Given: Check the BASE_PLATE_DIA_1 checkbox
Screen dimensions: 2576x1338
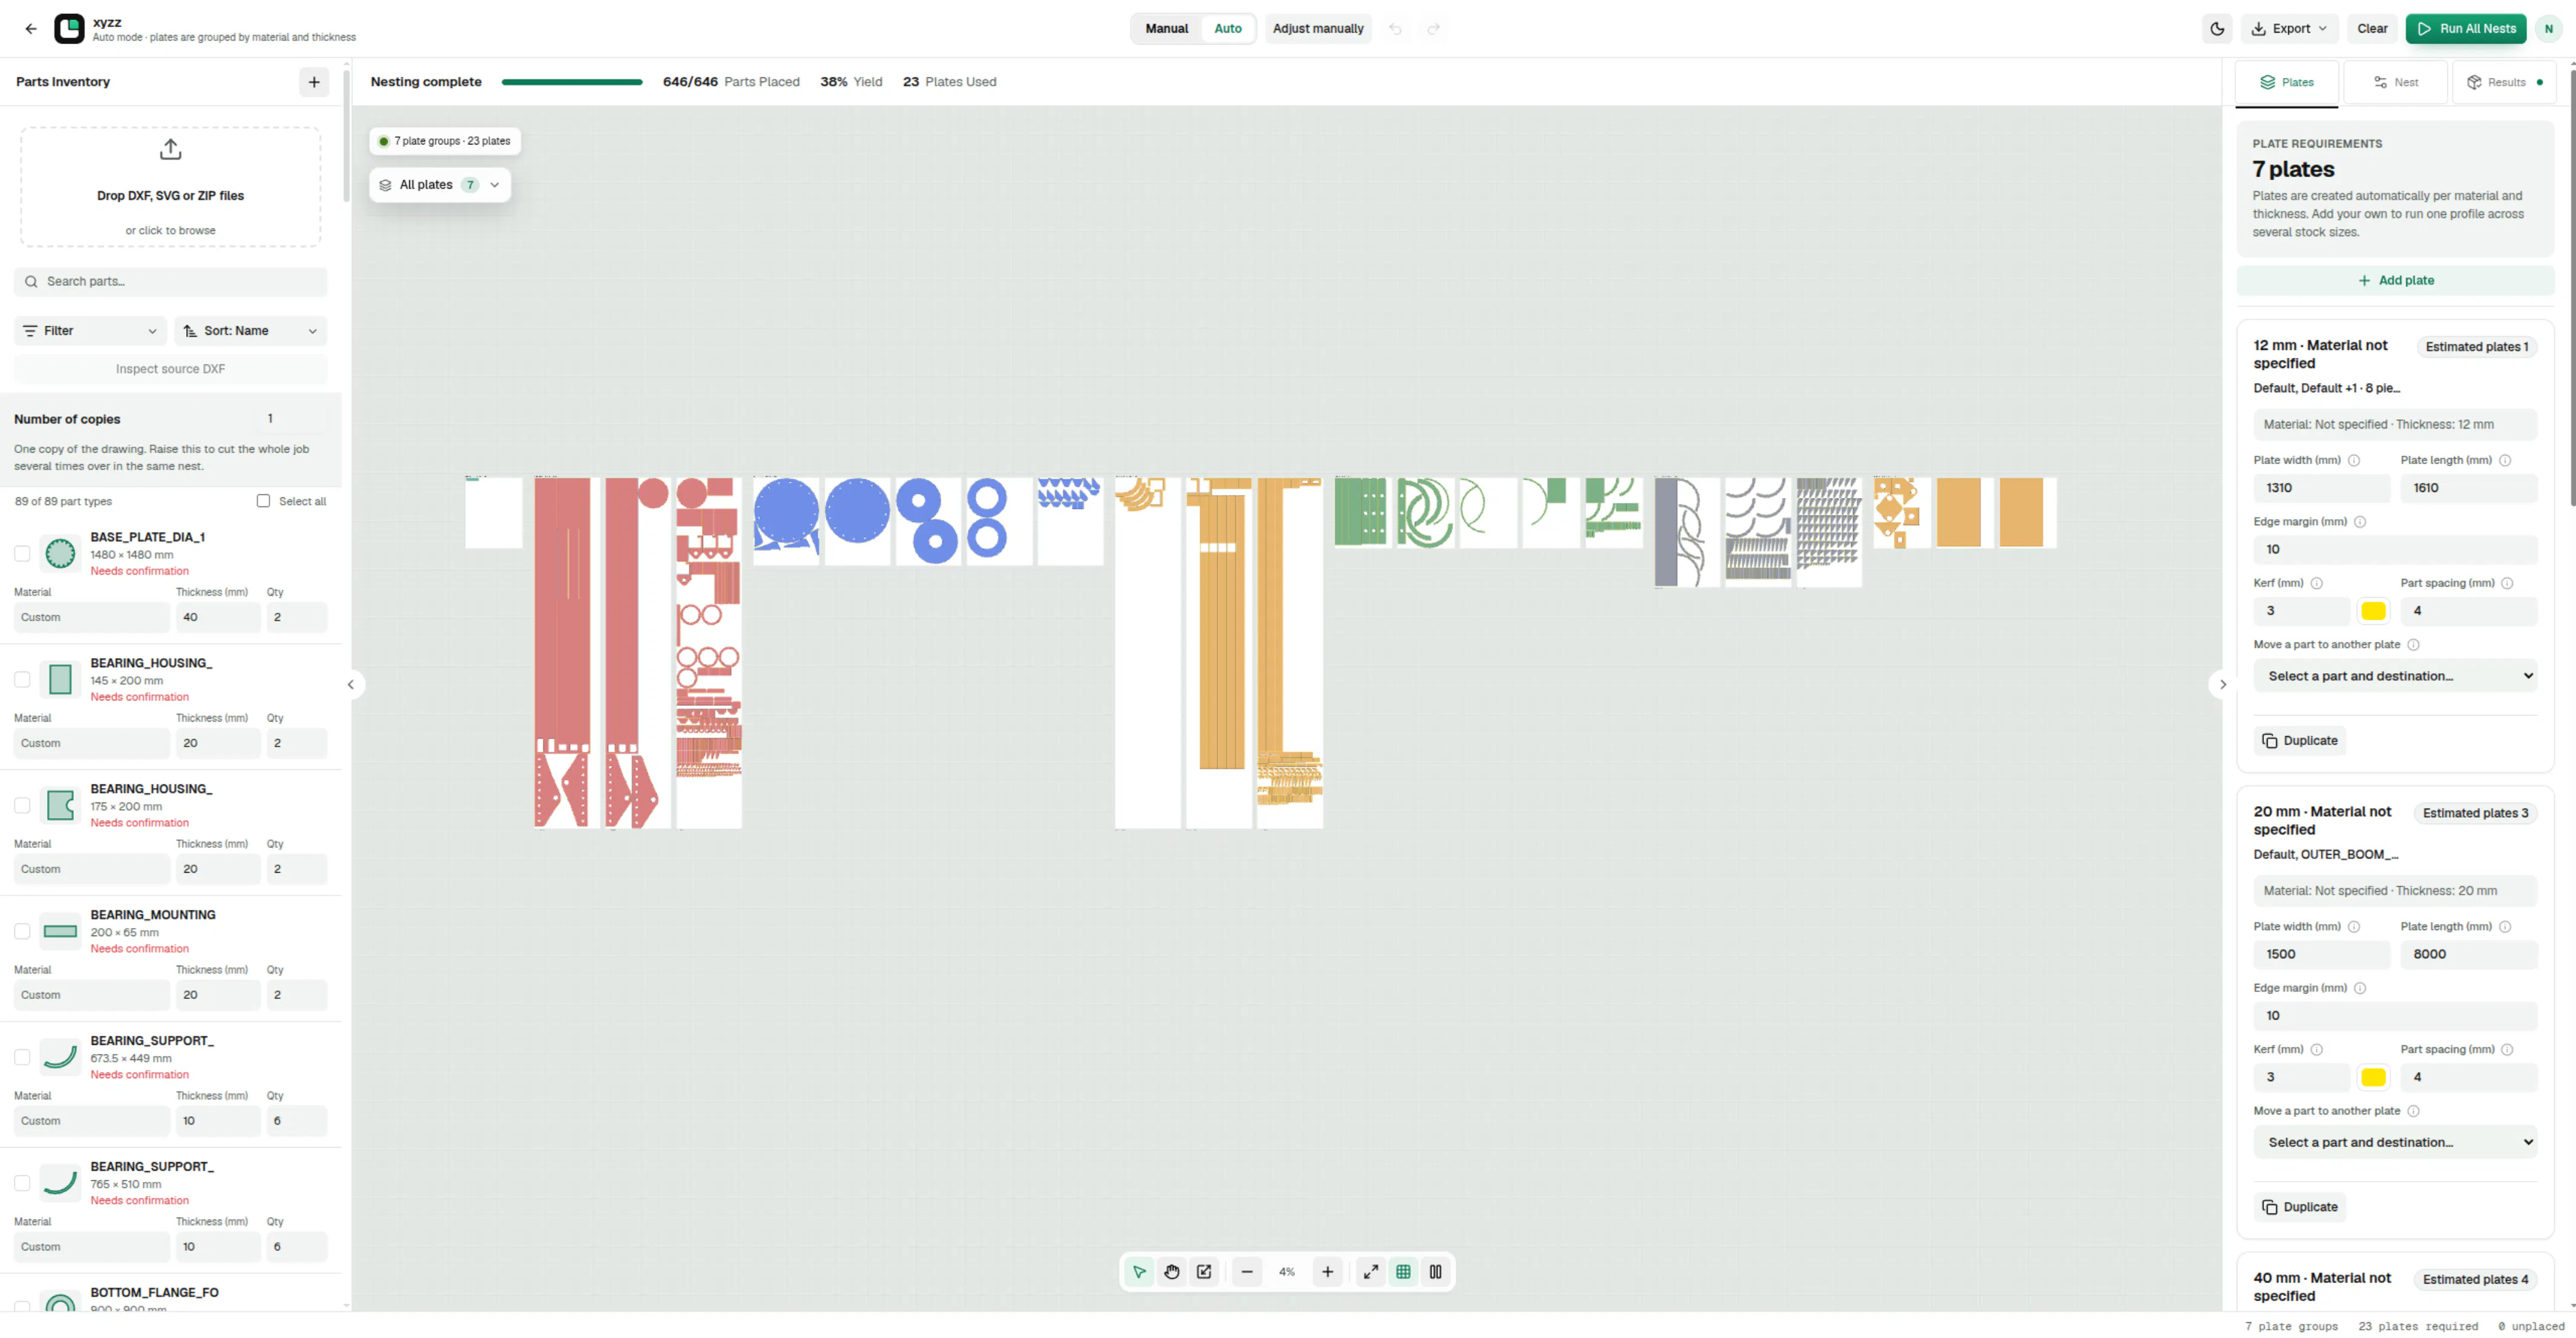Looking at the screenshot, I should tap(22, 553).
